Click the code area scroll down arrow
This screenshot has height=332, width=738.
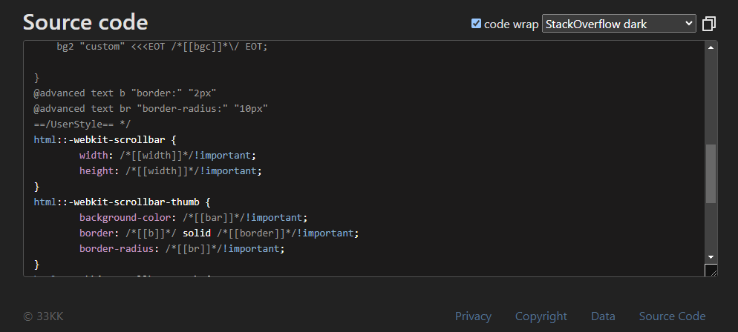coord(711,257)
